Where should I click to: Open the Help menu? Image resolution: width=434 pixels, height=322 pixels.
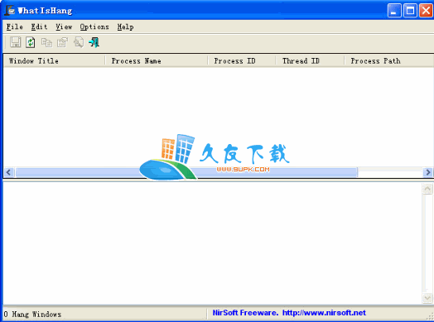(x=125, y=26)
